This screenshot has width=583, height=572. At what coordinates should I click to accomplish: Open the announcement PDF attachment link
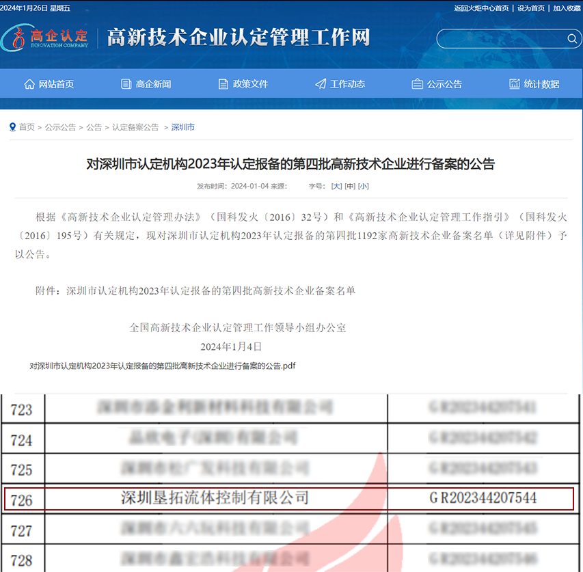pos(163,366)
